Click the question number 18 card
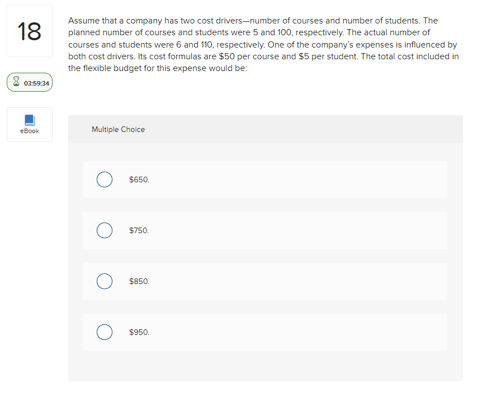 pyautogui.click(x=29, y=30)
